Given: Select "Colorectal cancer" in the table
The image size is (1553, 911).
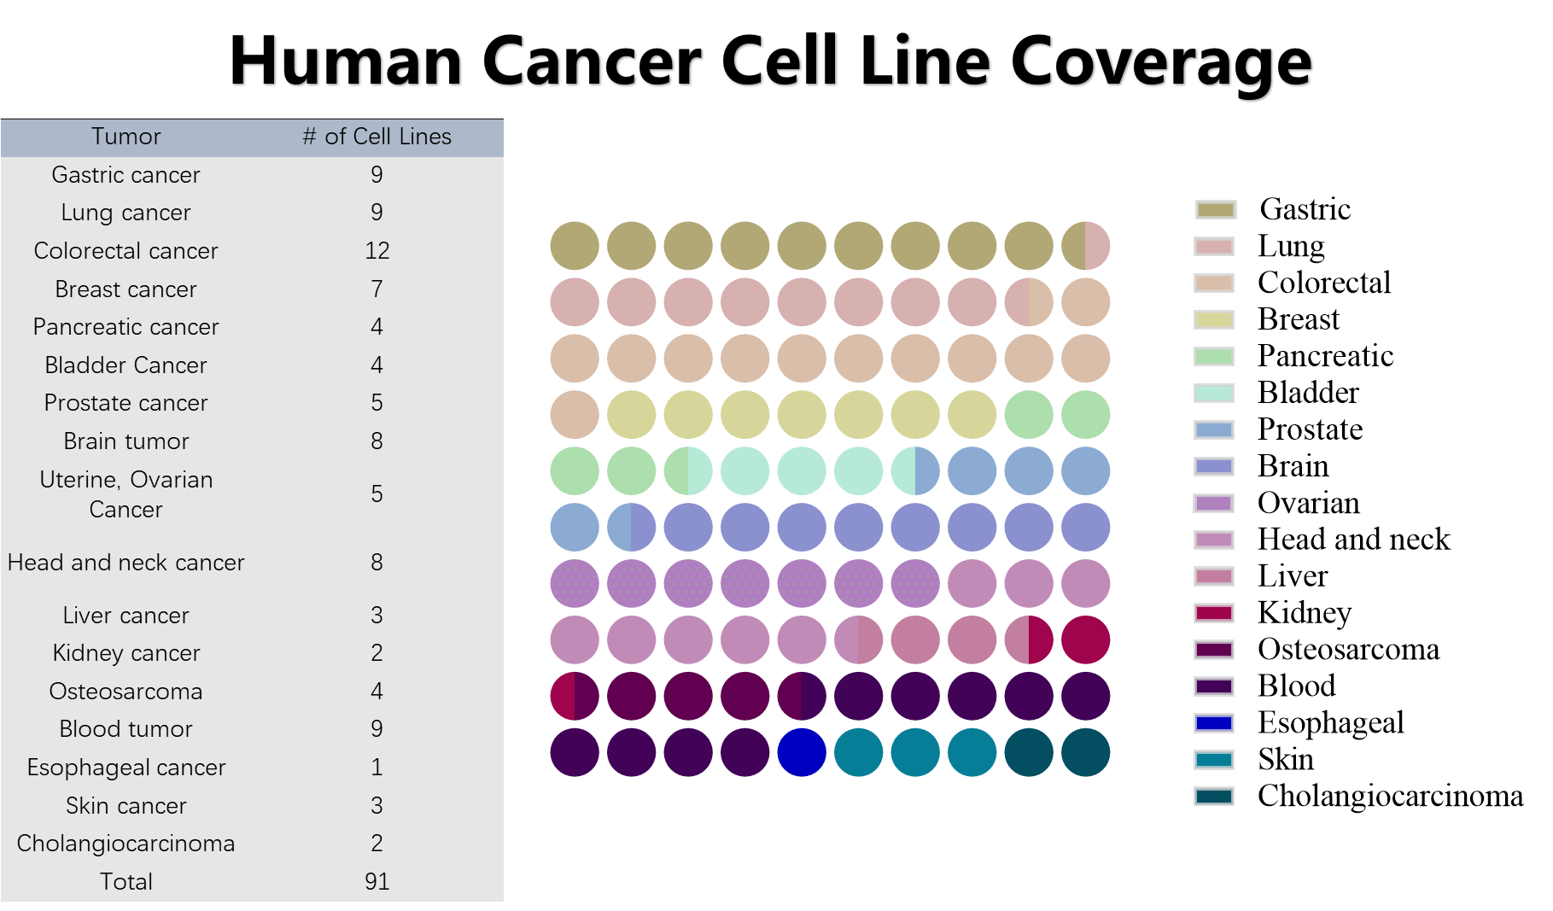Looking at the screenshot, I should point(126,251).
